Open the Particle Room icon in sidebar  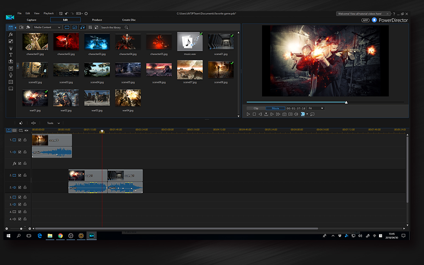tap(11, 48)
